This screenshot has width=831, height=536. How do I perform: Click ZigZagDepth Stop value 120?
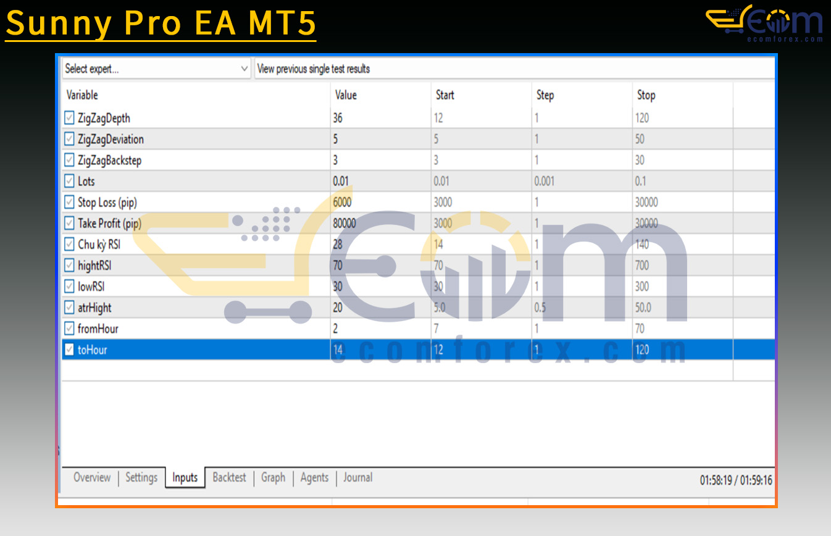pos(642,118)
